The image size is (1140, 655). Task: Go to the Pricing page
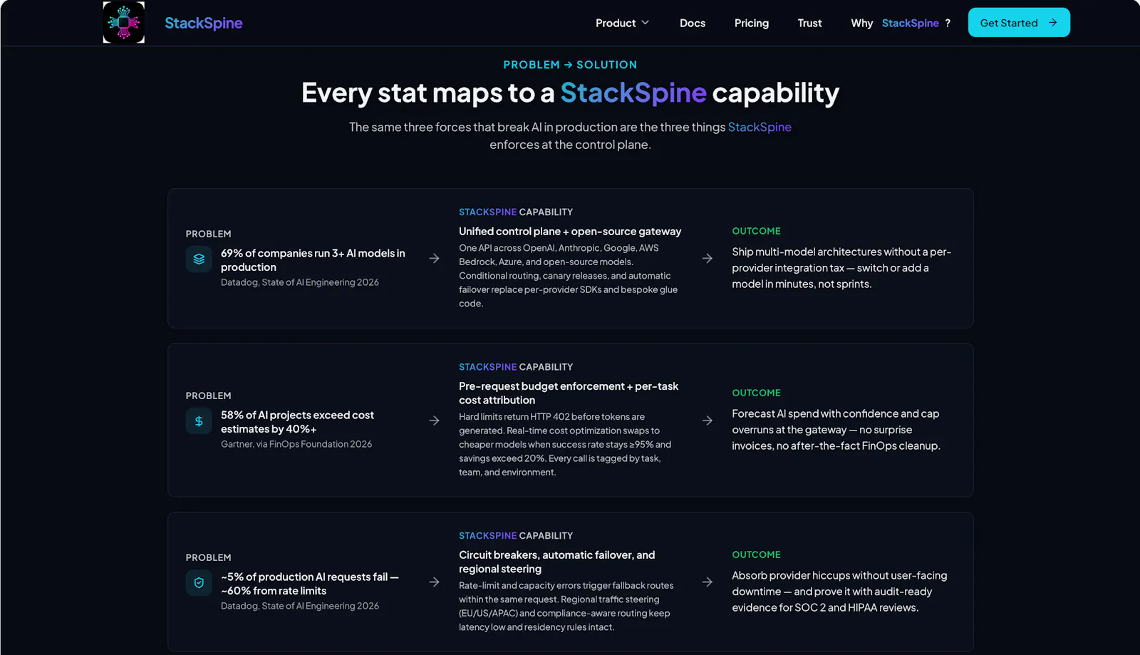pos(751,23)
